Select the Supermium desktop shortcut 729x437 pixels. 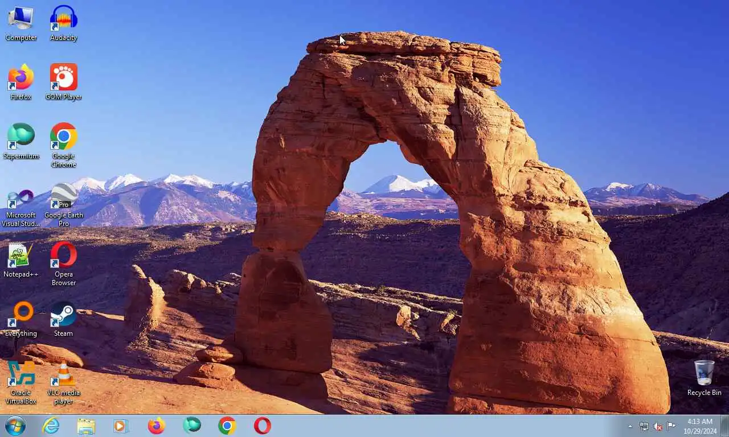21,142
